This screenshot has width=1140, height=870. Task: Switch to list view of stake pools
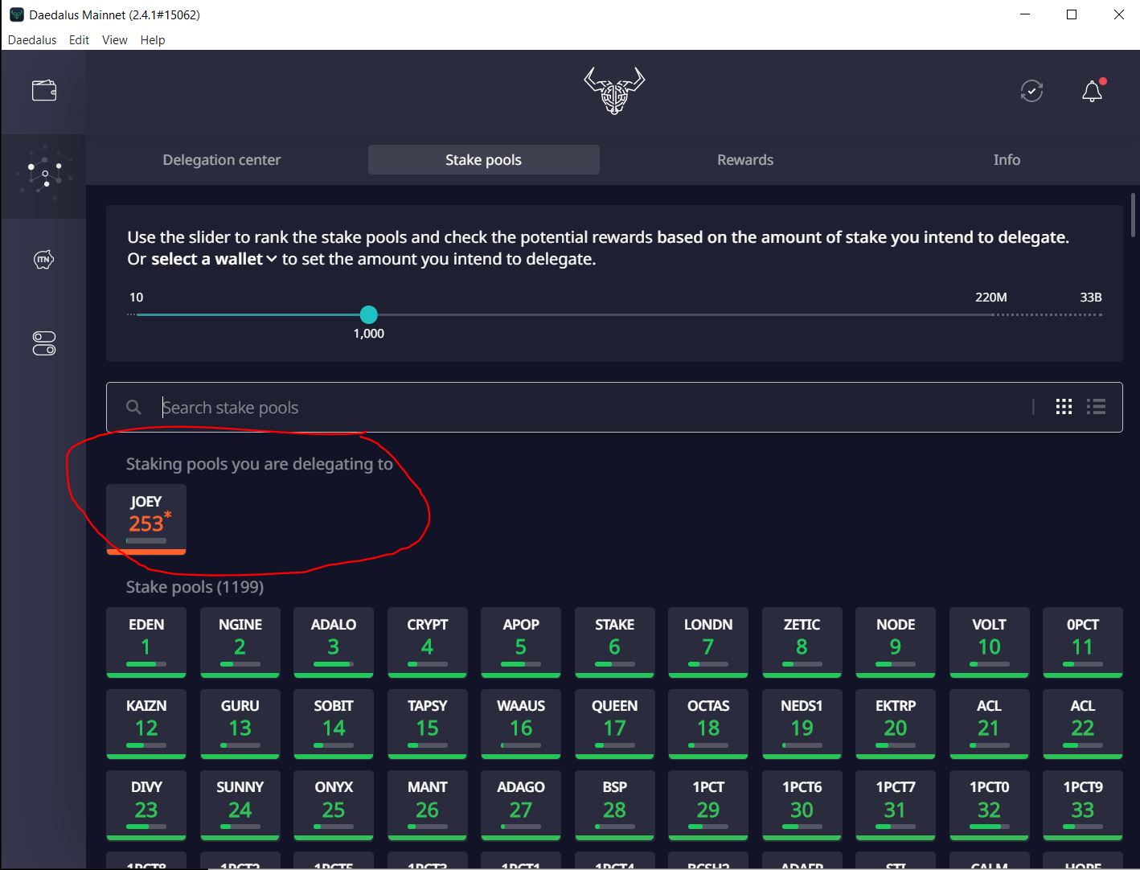[x=1097, y=407]
